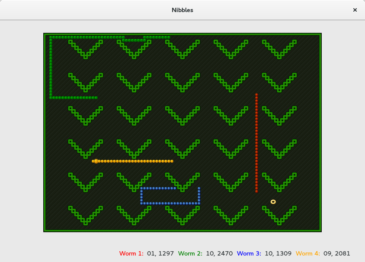Click the Worm 2 green label
The image size is (365, 262).
pos(190,253)
